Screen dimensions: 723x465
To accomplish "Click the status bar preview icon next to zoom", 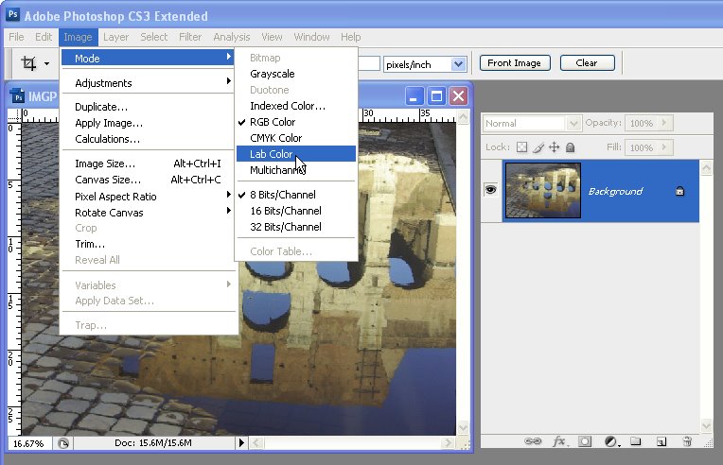I will click(x=63, y=443).
